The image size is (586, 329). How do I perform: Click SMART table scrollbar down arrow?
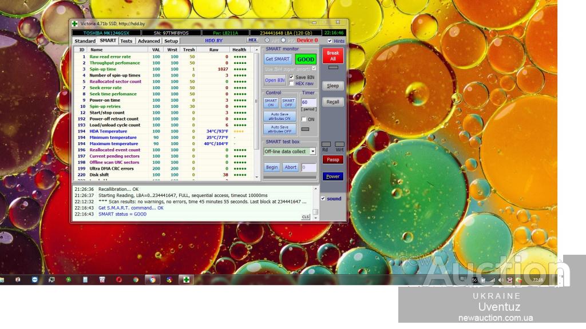click(x=256, y=177)
